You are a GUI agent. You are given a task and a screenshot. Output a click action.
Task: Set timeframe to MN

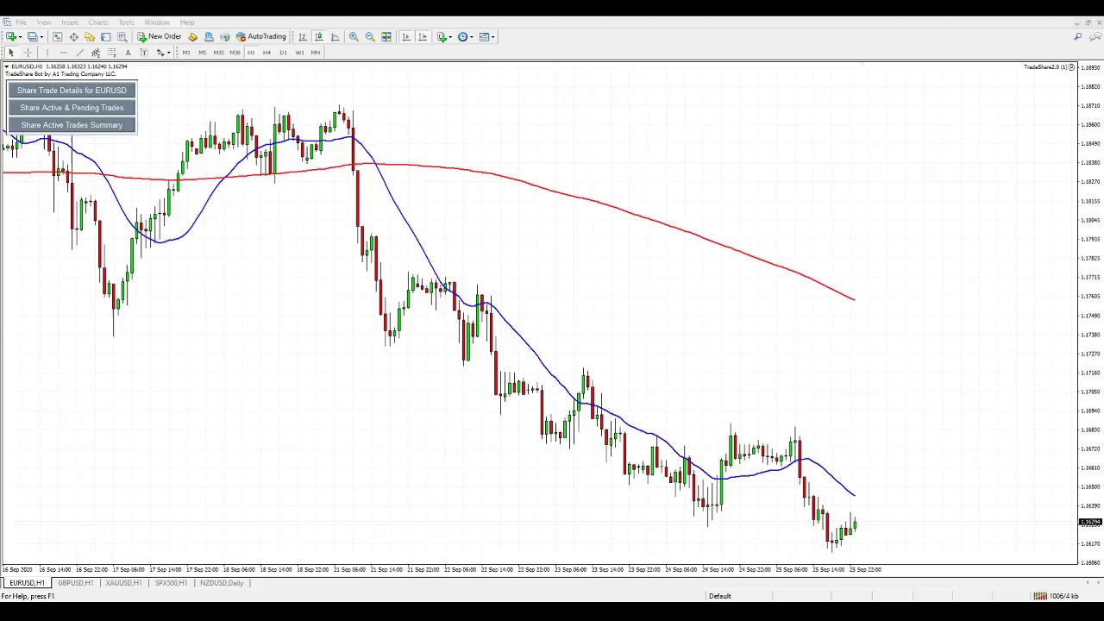click(x=316, y=53)
